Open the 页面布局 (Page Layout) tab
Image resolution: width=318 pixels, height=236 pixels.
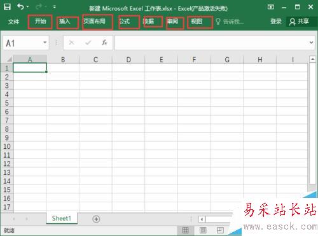point(94,21)
